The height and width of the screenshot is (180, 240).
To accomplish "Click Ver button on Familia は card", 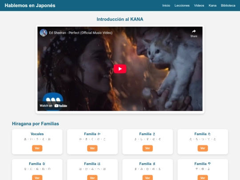I will (92, 178).
